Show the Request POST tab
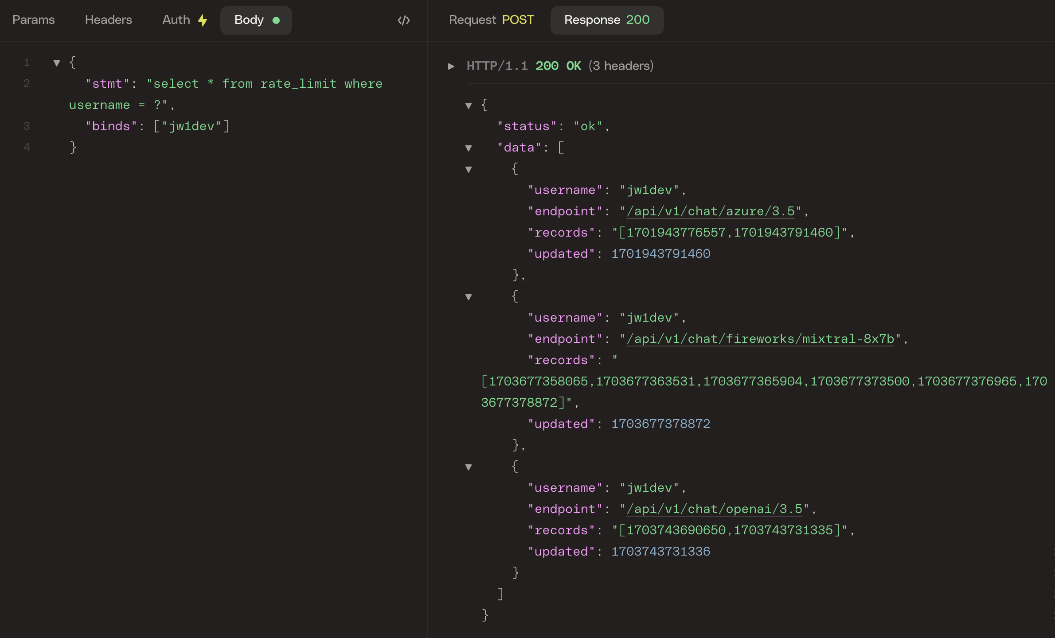The width and height of the screenshot is (1055, 638). click(491, 20)
